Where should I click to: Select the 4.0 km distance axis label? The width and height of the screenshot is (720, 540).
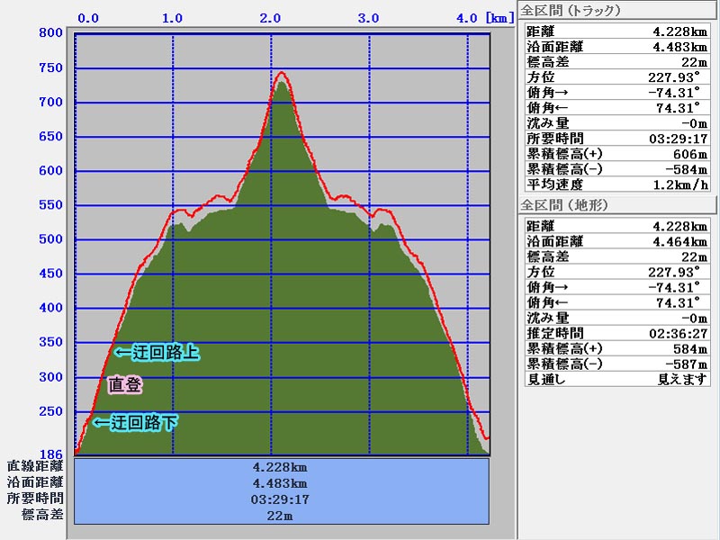pyautogui.click(x=466, y=17)
